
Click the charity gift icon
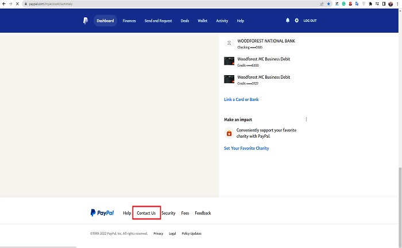[x=229, y=133]
